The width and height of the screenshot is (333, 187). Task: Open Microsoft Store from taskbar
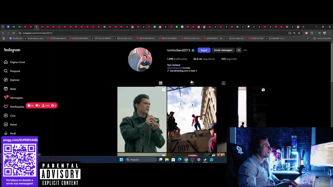[x=173, y=160]
